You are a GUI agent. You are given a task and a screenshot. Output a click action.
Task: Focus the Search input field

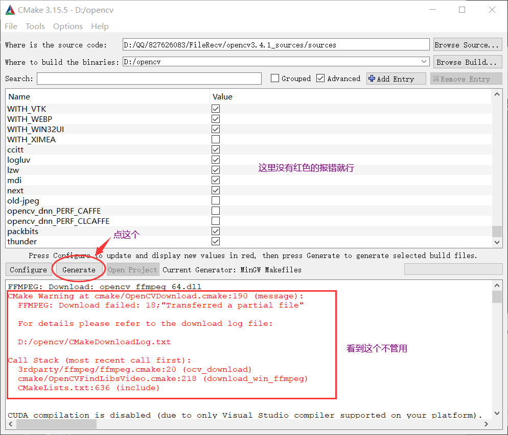(149, 79)
